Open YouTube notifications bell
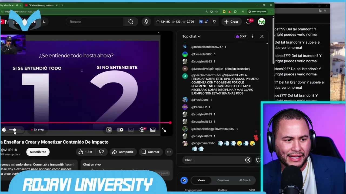This screenshot has height=194, width=346. 249,22
